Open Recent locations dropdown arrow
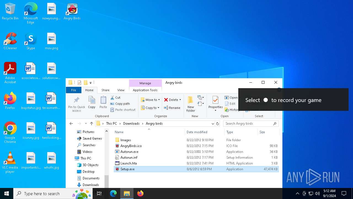 pos(86,124)
